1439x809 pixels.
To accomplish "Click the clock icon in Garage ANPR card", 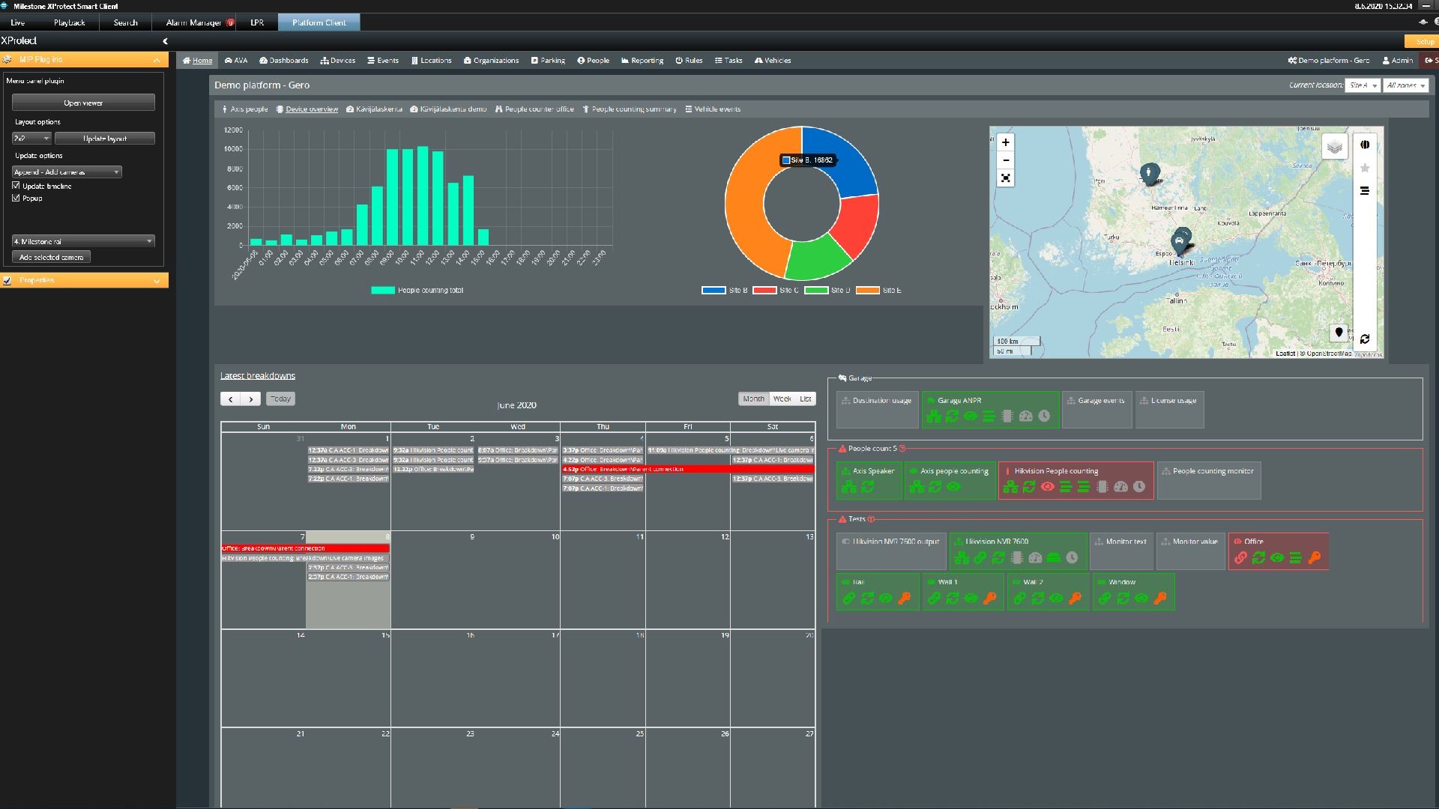I will [x=1044, y=416].
